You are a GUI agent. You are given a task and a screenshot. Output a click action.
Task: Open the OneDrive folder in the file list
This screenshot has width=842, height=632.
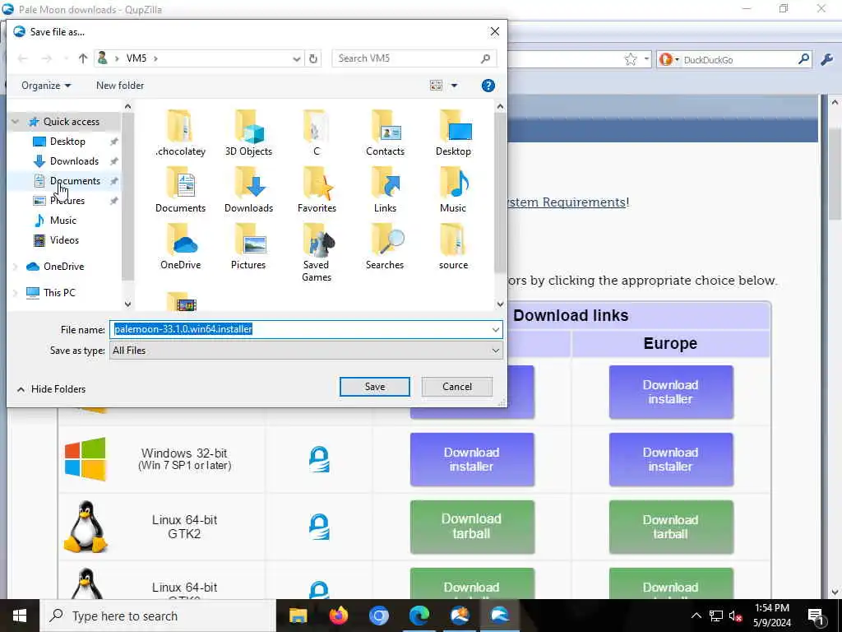180,247
